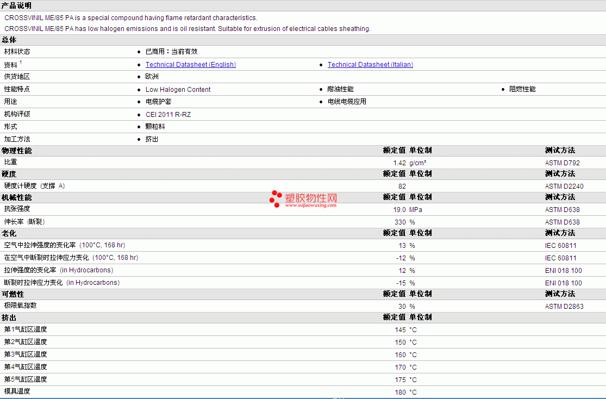The width and height of the screenshot is (606, 399).
Task: Click the 硬度 section header
Action: 9,174
